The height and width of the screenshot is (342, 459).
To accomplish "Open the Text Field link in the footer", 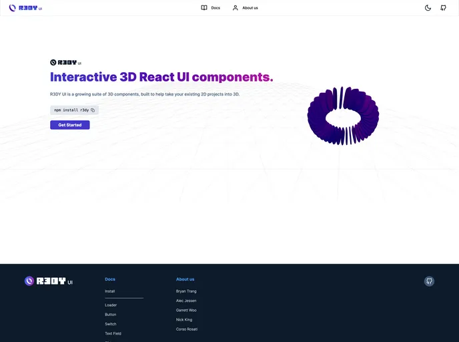I will [113, 333].
